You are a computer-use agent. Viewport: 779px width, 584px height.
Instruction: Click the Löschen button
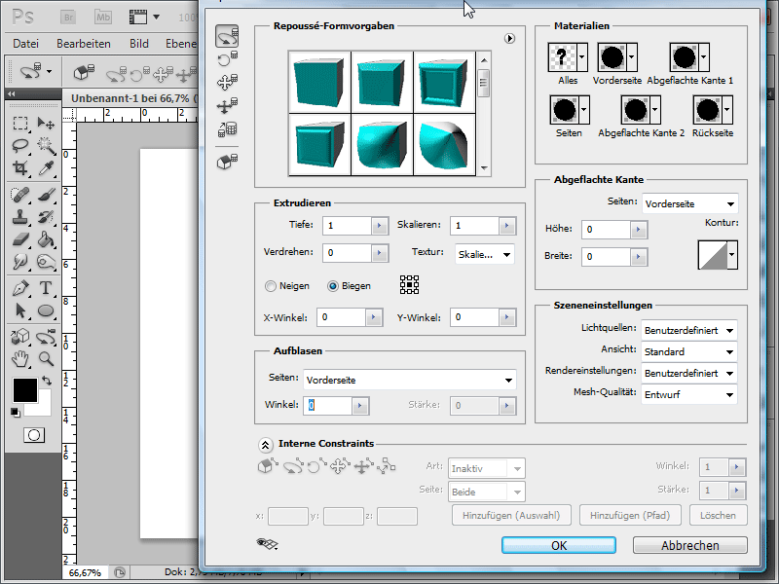pyautogui.click(x=718, y=516)
